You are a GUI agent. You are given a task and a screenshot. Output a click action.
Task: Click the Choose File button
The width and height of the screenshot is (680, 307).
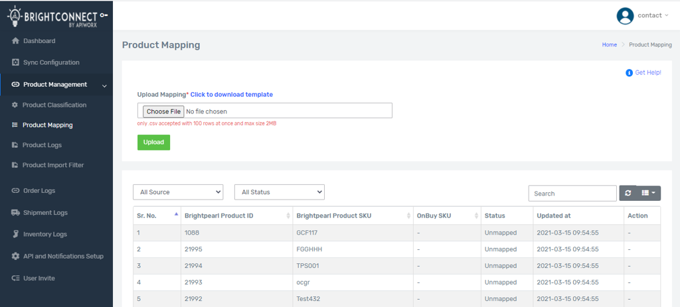pyautogui.click(x=163, y=111)
